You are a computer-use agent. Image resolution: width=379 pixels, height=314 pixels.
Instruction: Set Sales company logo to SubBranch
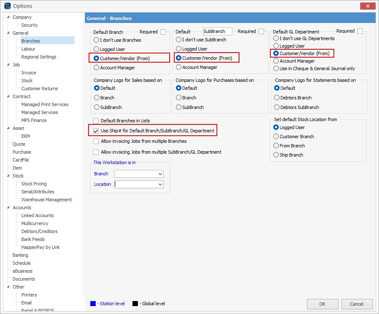[x=97, y=107]
